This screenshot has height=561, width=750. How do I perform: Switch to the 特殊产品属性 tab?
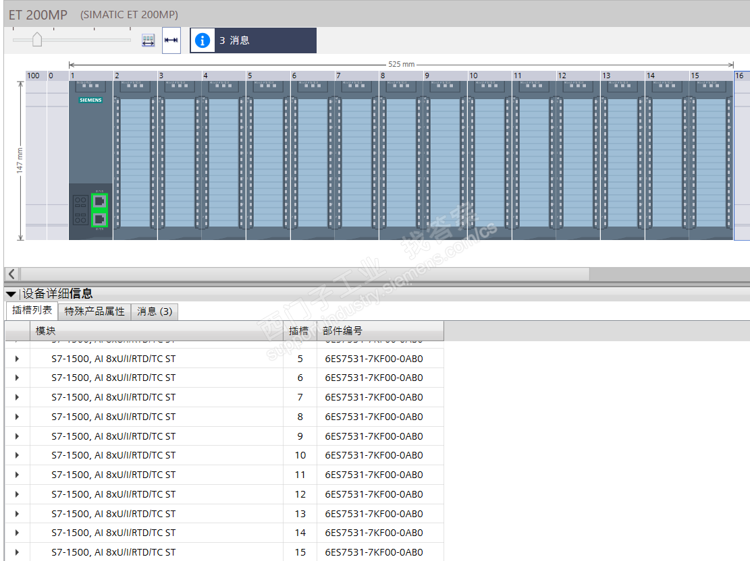[95, 312]
